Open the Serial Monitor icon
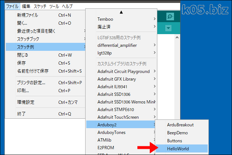This screenshot has width=232, height=155. (x=170, y=16)
